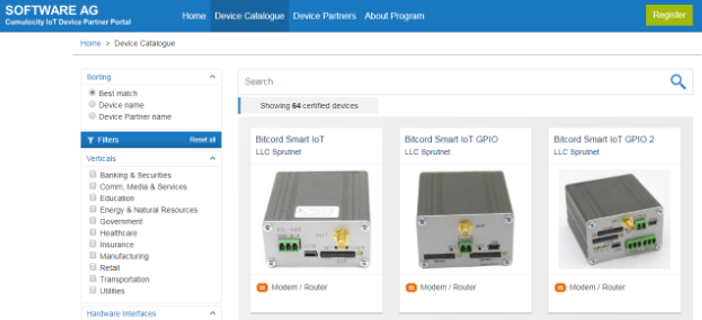Click Modem / Router label under Bitcord Smart IoT GPIO 2

(597, 288)
